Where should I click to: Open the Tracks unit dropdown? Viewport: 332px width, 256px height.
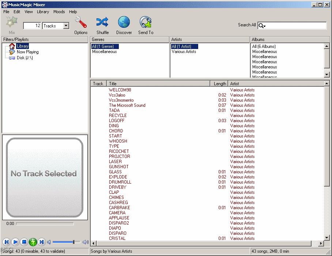pos(66,26)
